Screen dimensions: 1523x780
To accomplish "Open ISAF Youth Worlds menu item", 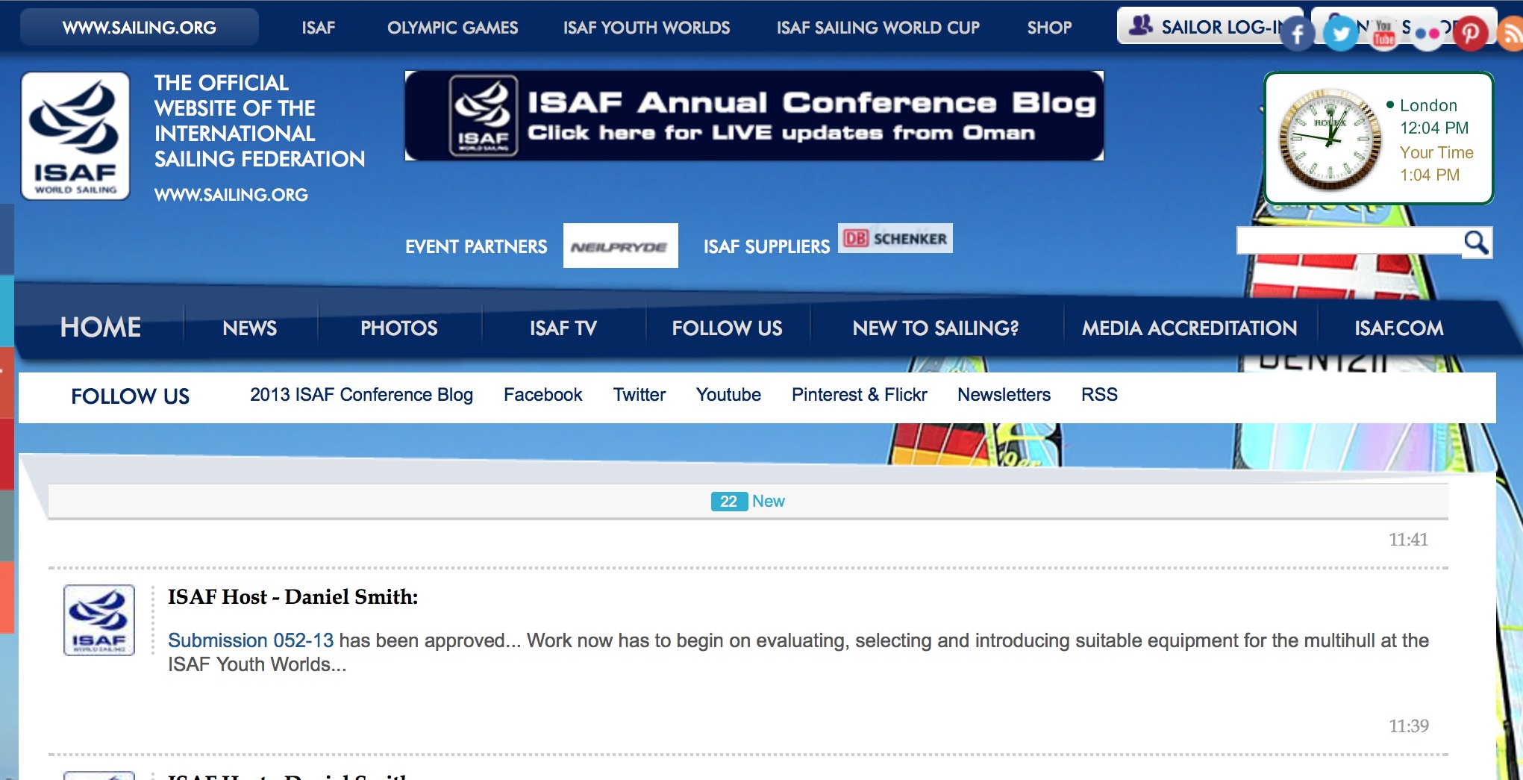I will [x=646, y=28].
